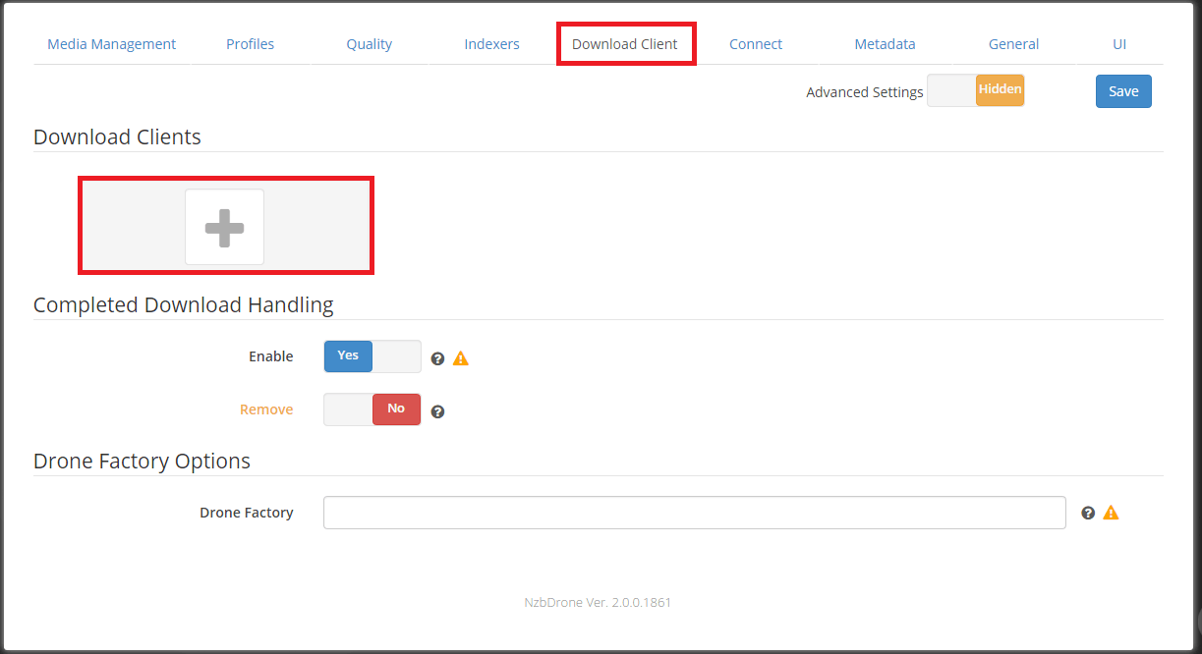Open the UI settings tab
This screenshot has height=654, width=1202.
[x=1118, y=44]
